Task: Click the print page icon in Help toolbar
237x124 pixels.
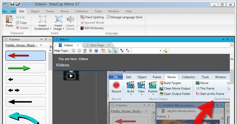Action: pos(109,51)
